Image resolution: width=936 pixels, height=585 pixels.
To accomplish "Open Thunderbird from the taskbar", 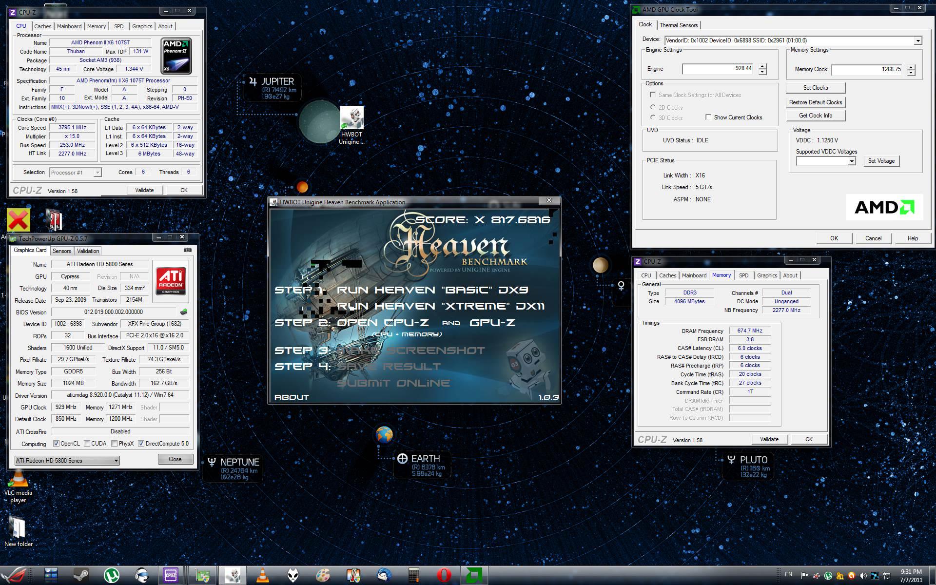I will pyautogui.click(x=384, y=575).
